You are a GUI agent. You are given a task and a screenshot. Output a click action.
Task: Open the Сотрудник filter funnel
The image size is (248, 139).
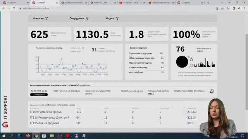pyautogui.click(x=87, y=19)
